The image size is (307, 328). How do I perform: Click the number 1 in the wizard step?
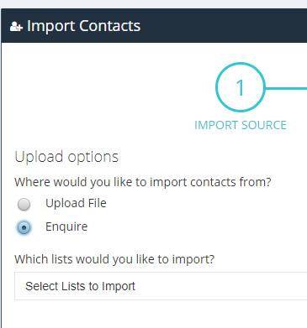coord(240,87)
